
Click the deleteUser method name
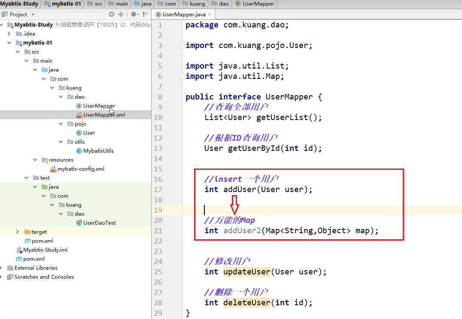(x=246, y=303)
